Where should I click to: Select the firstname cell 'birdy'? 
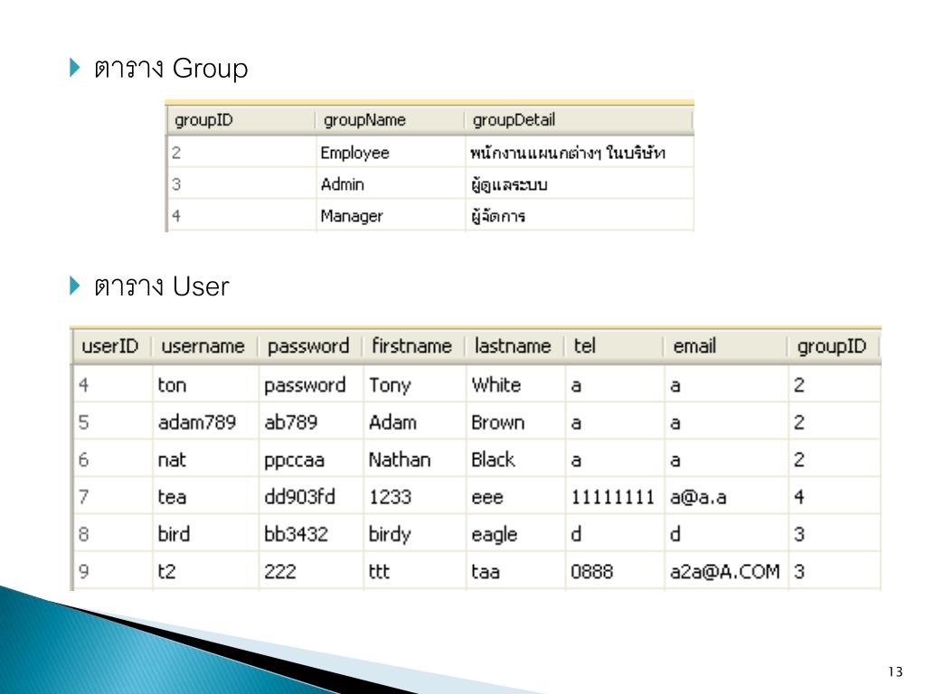click(x=414, y=533)
